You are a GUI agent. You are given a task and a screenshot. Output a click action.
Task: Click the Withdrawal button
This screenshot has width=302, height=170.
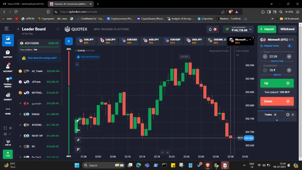point(287,29)
